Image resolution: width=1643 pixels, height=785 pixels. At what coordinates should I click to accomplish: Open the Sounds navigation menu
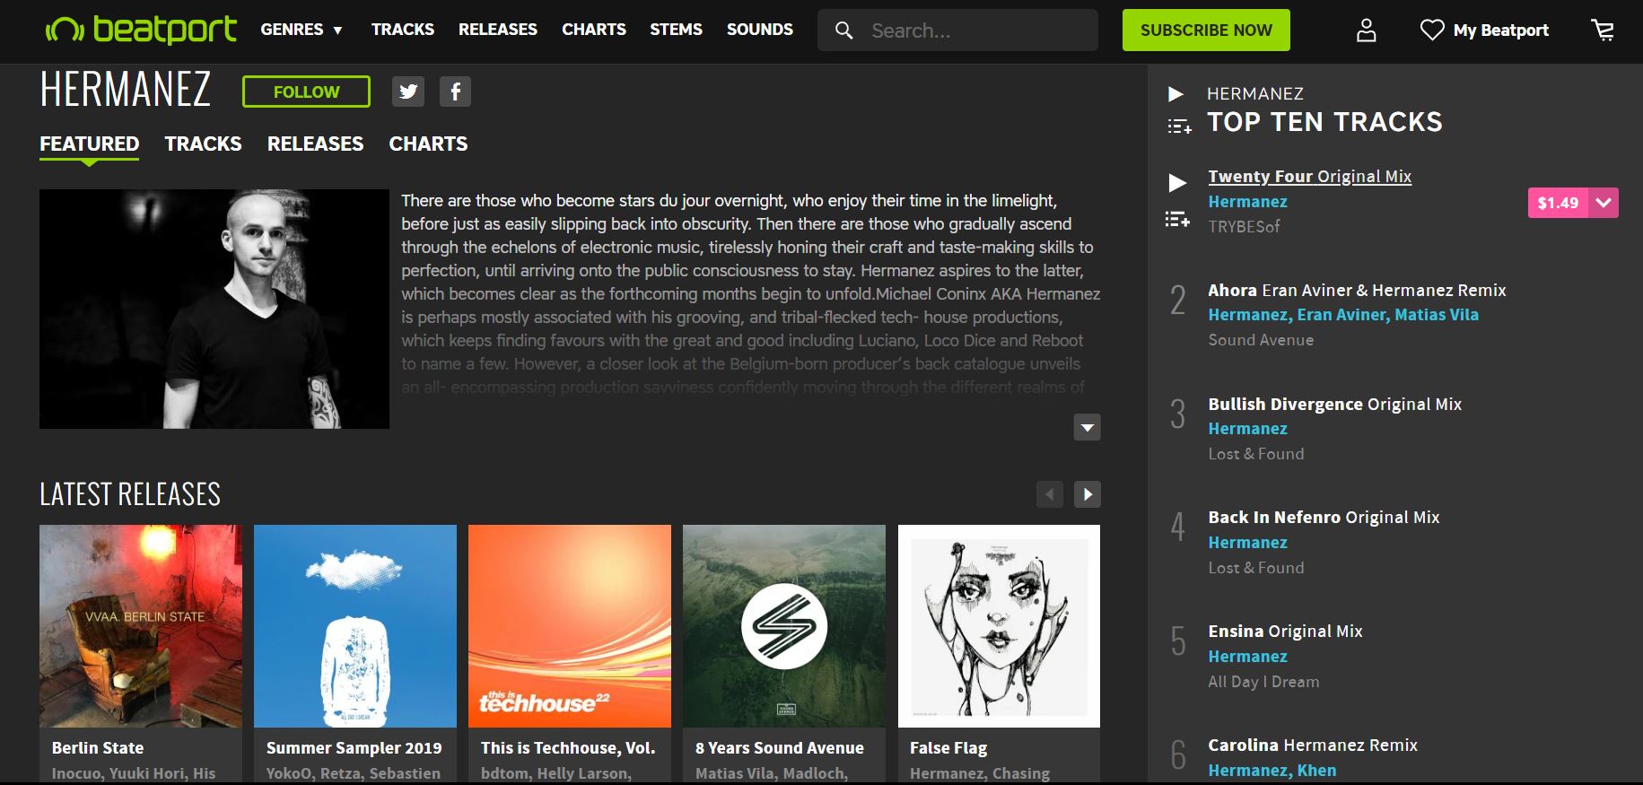tap(760, 30)
